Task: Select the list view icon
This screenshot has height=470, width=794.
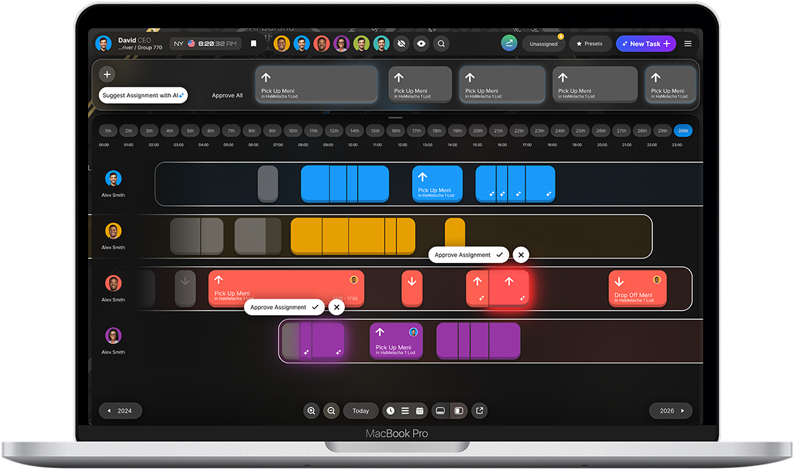Action: pyautogui.click(x=406, y=410)
